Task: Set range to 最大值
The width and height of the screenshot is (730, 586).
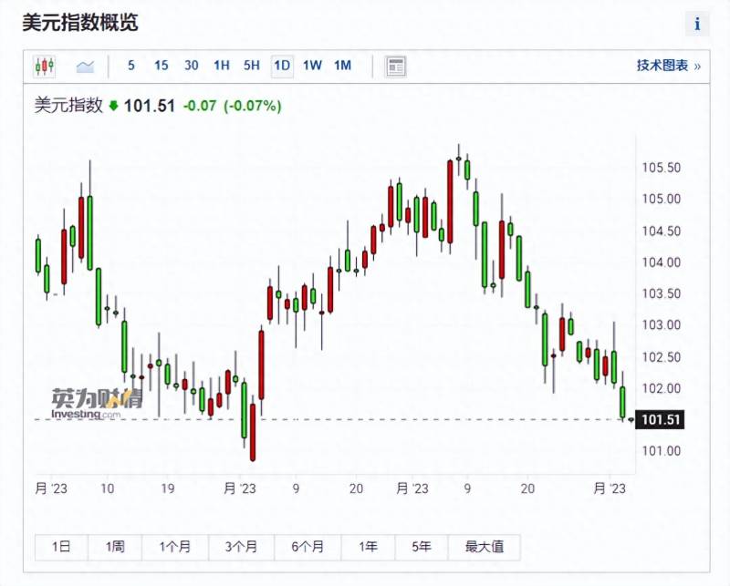Action: (x=485, y=547)
